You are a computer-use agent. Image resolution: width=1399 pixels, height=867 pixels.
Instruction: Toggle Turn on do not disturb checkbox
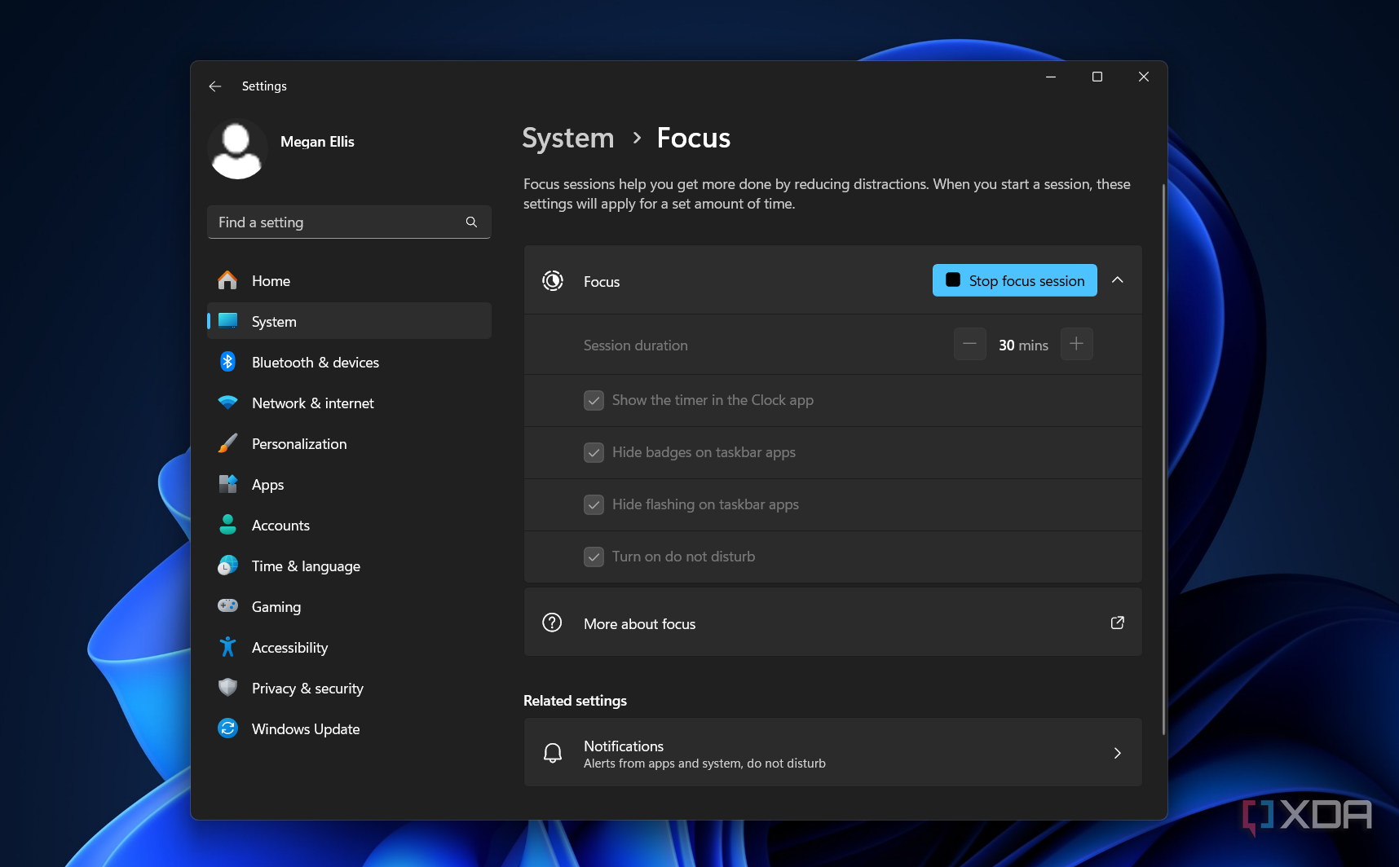point(594,557)
